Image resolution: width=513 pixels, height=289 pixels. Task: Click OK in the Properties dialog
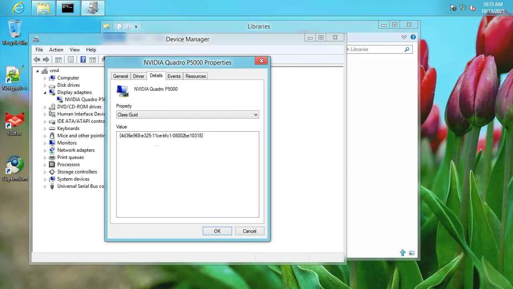pos(217,231)
